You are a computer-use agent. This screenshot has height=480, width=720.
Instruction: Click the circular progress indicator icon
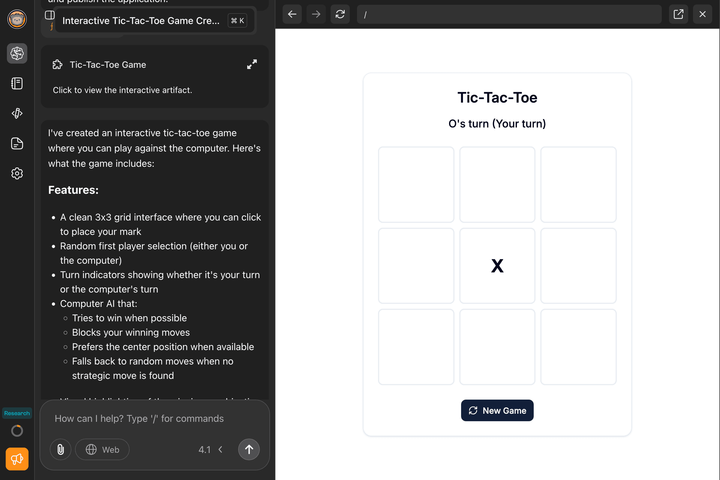[17, 431]
